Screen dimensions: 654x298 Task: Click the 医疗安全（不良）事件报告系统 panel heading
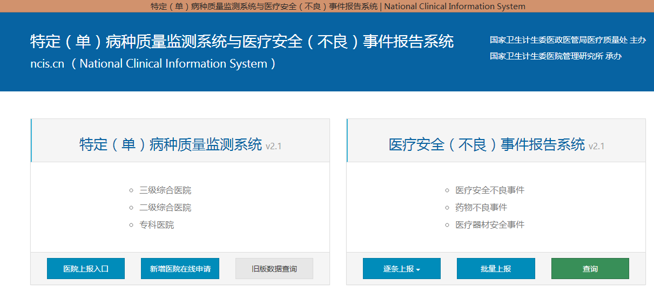(487, 145)
